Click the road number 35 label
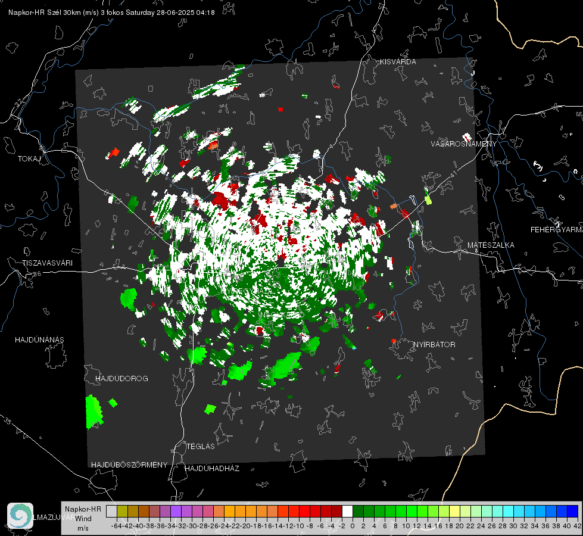Viewport: 583px width, 536px height. click(x=7, y=420)
